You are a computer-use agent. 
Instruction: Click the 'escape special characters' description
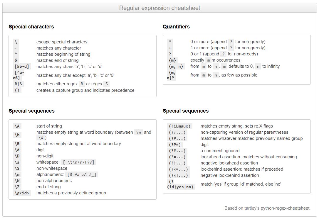click(x=62, y=42)
